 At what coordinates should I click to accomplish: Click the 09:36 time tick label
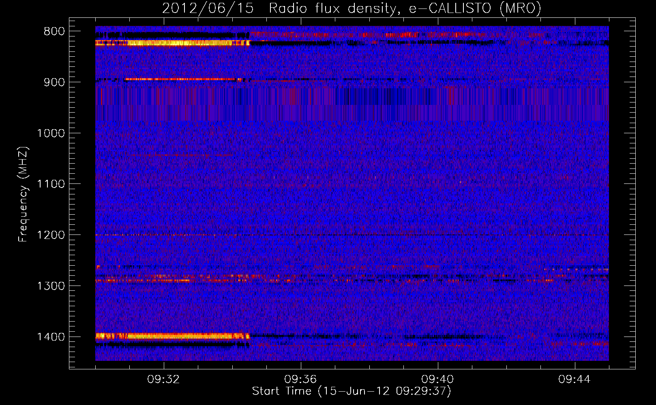click(x=300, y=379)
